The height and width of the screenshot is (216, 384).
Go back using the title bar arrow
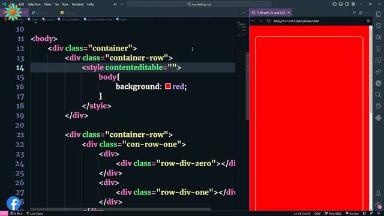115,4
